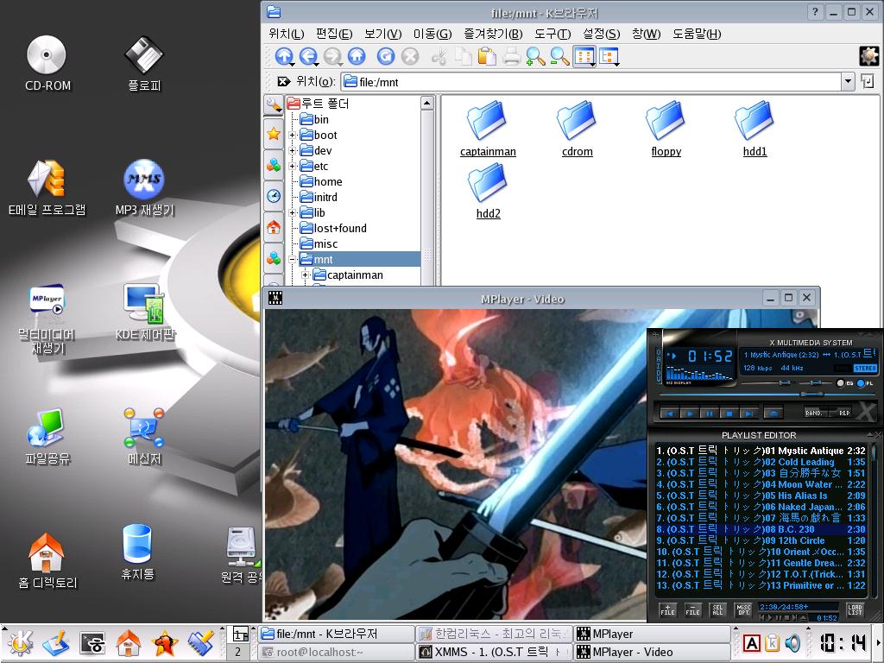Reload the file:/mnt folder view
This screenshot has height=663, width=884.
(386, 56)
